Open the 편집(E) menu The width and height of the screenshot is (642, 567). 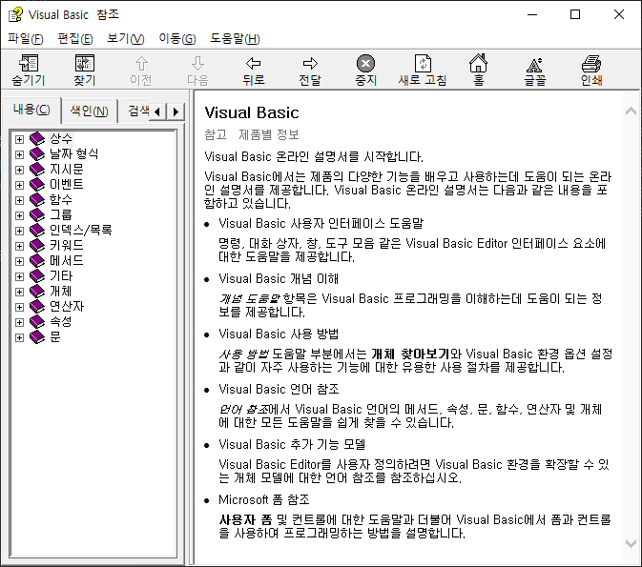[75, 39]
